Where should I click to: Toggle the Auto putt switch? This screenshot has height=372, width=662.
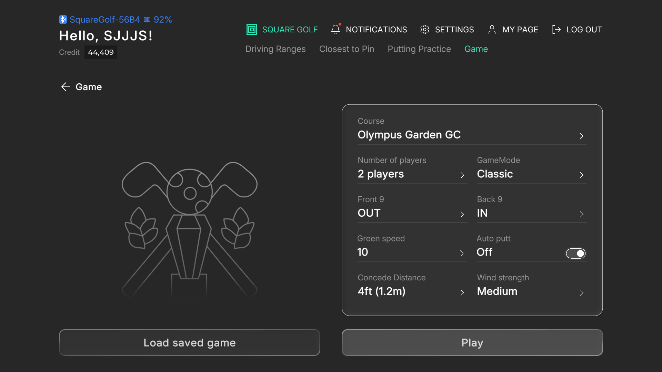click(x=576, y=254)
